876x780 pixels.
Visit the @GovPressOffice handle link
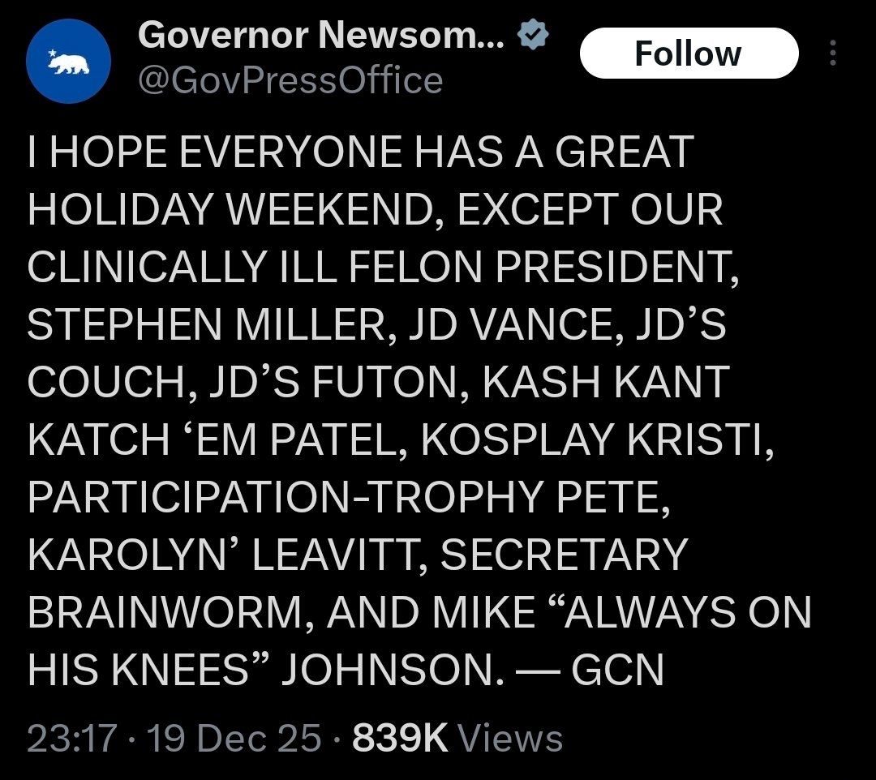coord(290,80)
